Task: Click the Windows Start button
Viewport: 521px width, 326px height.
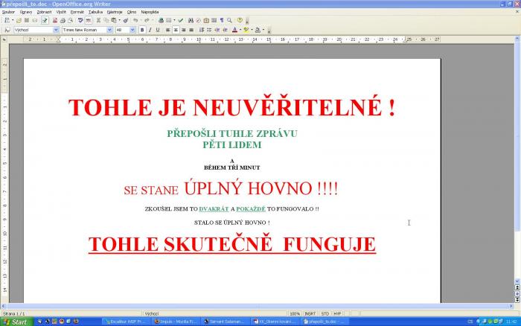Action: pyautogui.click(x=16, y=322)
